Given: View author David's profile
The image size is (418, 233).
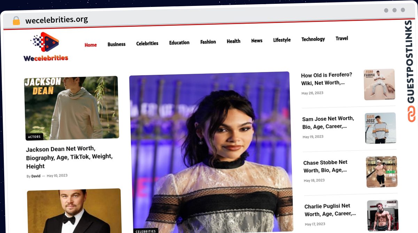Looking at the screenshot, I should [x=36, y=176].
